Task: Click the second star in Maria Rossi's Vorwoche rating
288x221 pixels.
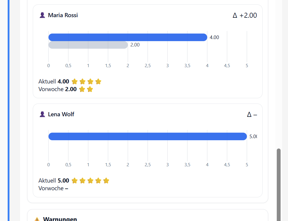Action: 90,89
